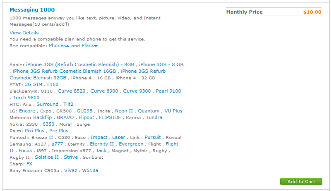
Task: Open the Nokia 6350 link
Action: point(48,124)
